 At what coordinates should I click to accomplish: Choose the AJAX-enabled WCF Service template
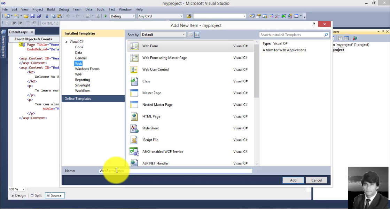[x=190, y=152]
